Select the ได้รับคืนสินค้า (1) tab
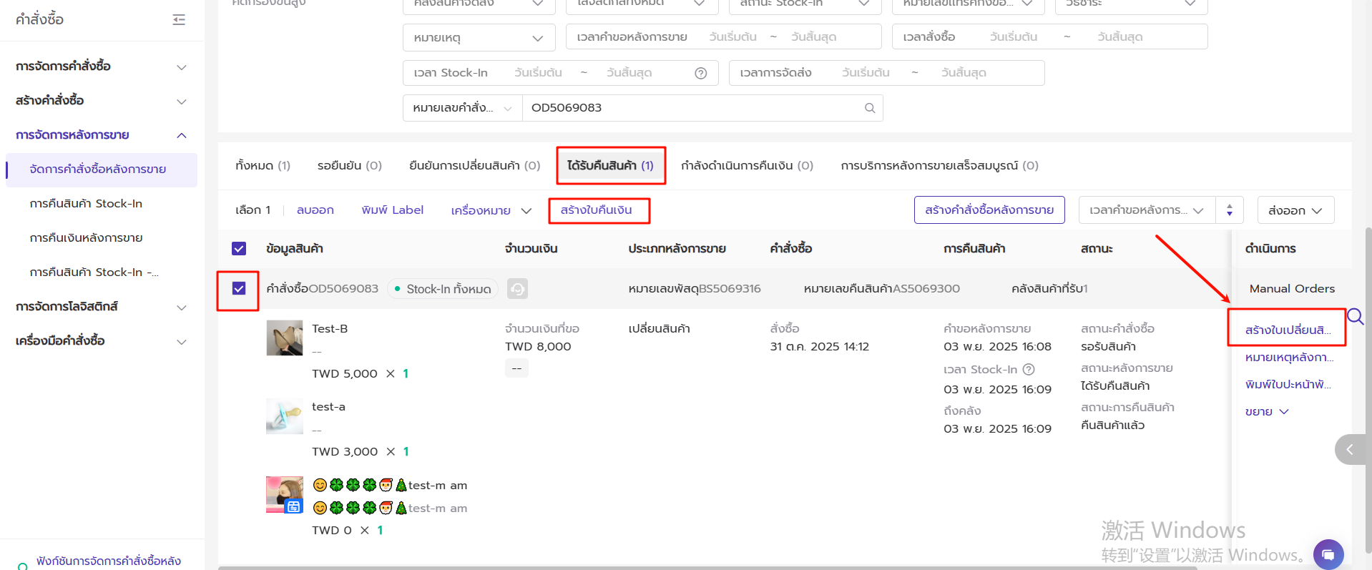The height and width of the screenshot is (570, 1372). tap(610, 166)
